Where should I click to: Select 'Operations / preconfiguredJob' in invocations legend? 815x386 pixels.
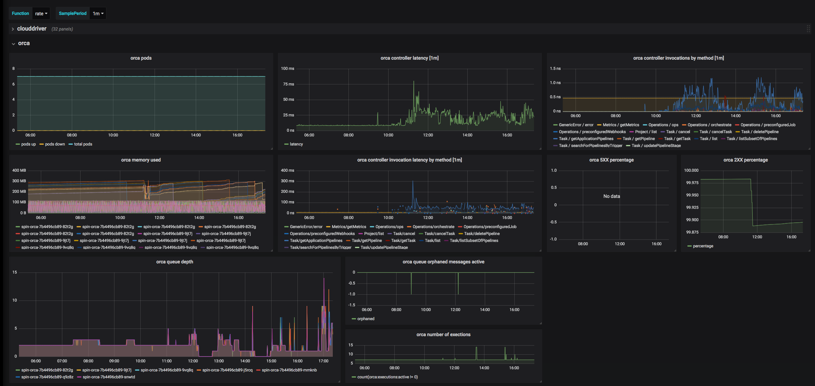(x=768, y=125)
